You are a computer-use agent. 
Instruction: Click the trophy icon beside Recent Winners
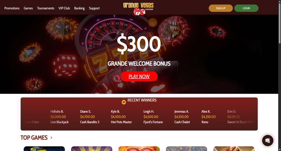point(124,102)
